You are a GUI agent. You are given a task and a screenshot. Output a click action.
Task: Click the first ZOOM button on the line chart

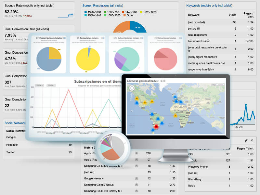[x=40, y=85]
